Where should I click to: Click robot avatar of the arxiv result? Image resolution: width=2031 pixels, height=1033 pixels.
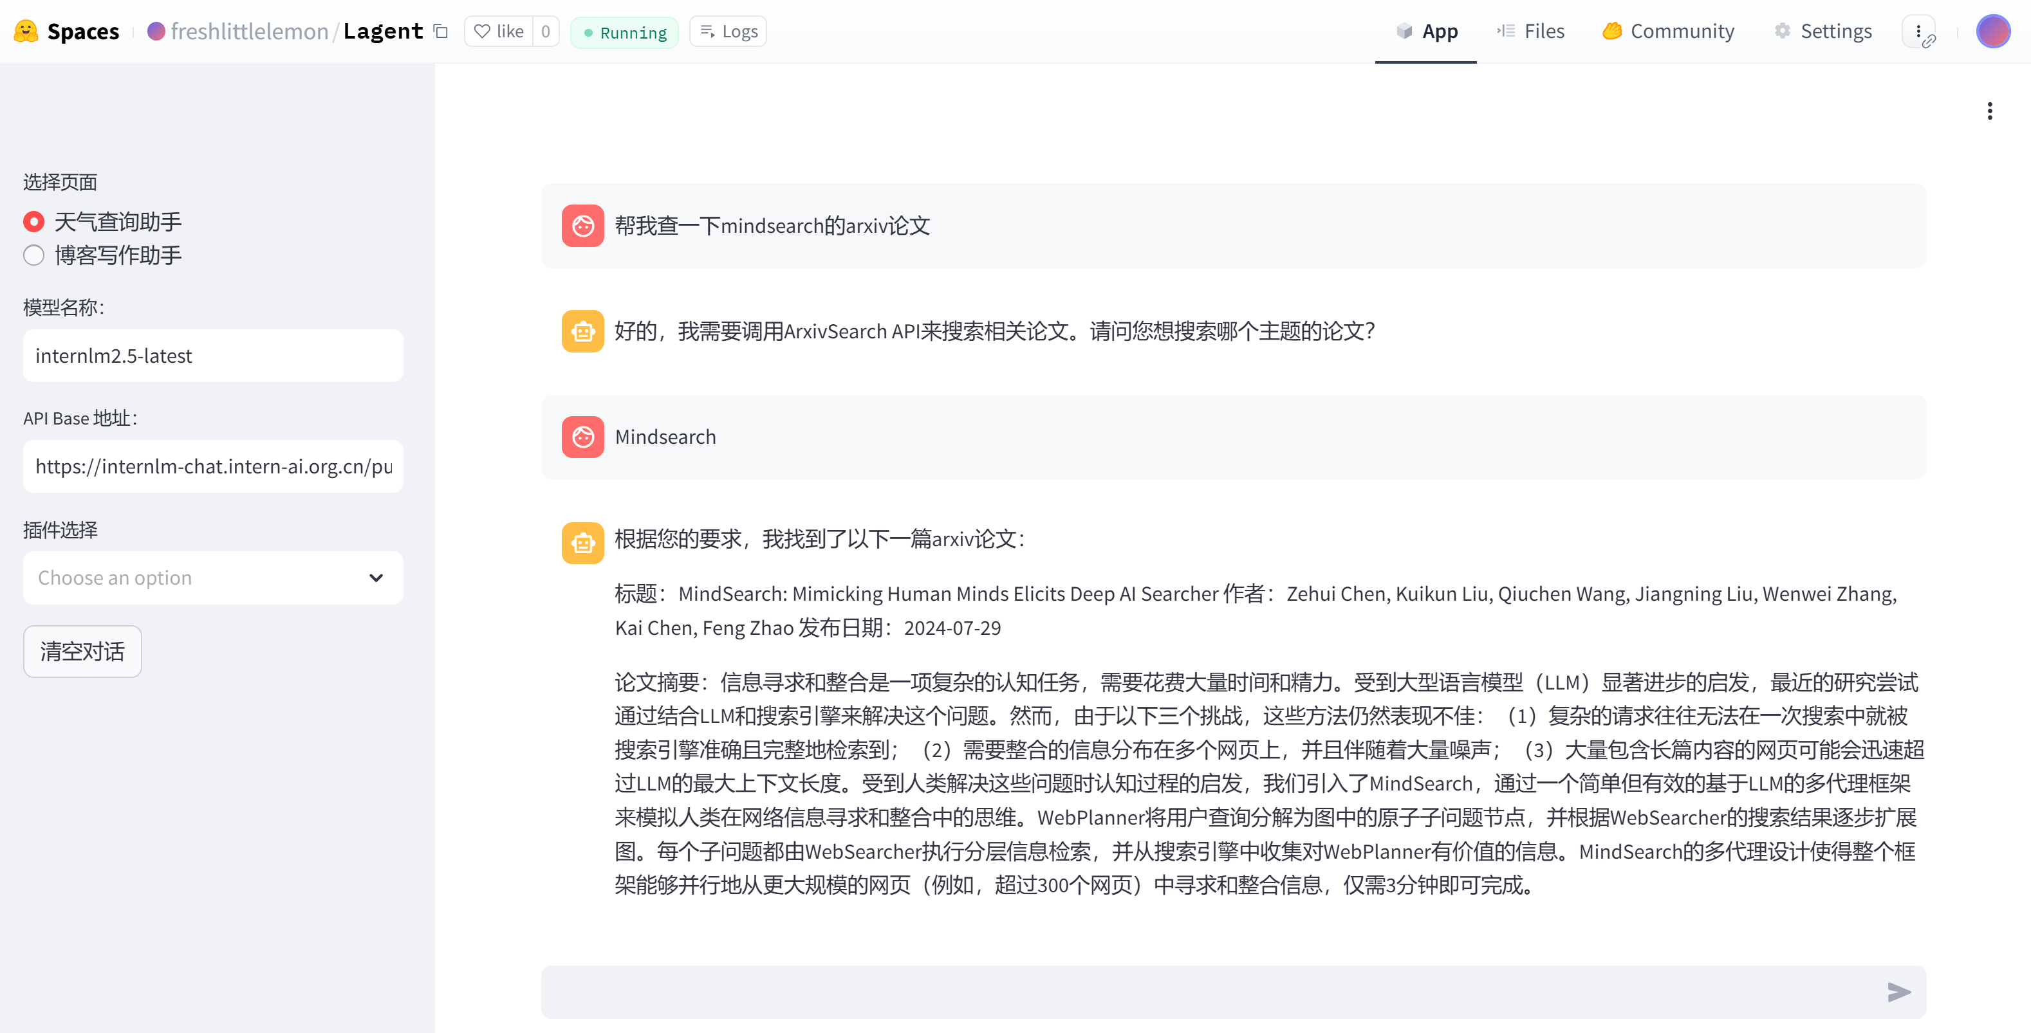click(x=582, y=543)
